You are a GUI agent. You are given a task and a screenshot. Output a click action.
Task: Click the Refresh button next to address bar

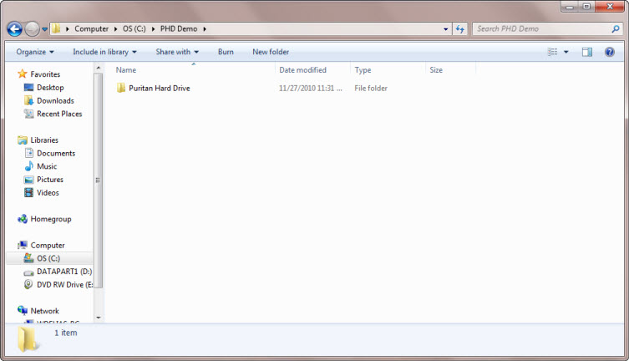click(x=459, y=29)
